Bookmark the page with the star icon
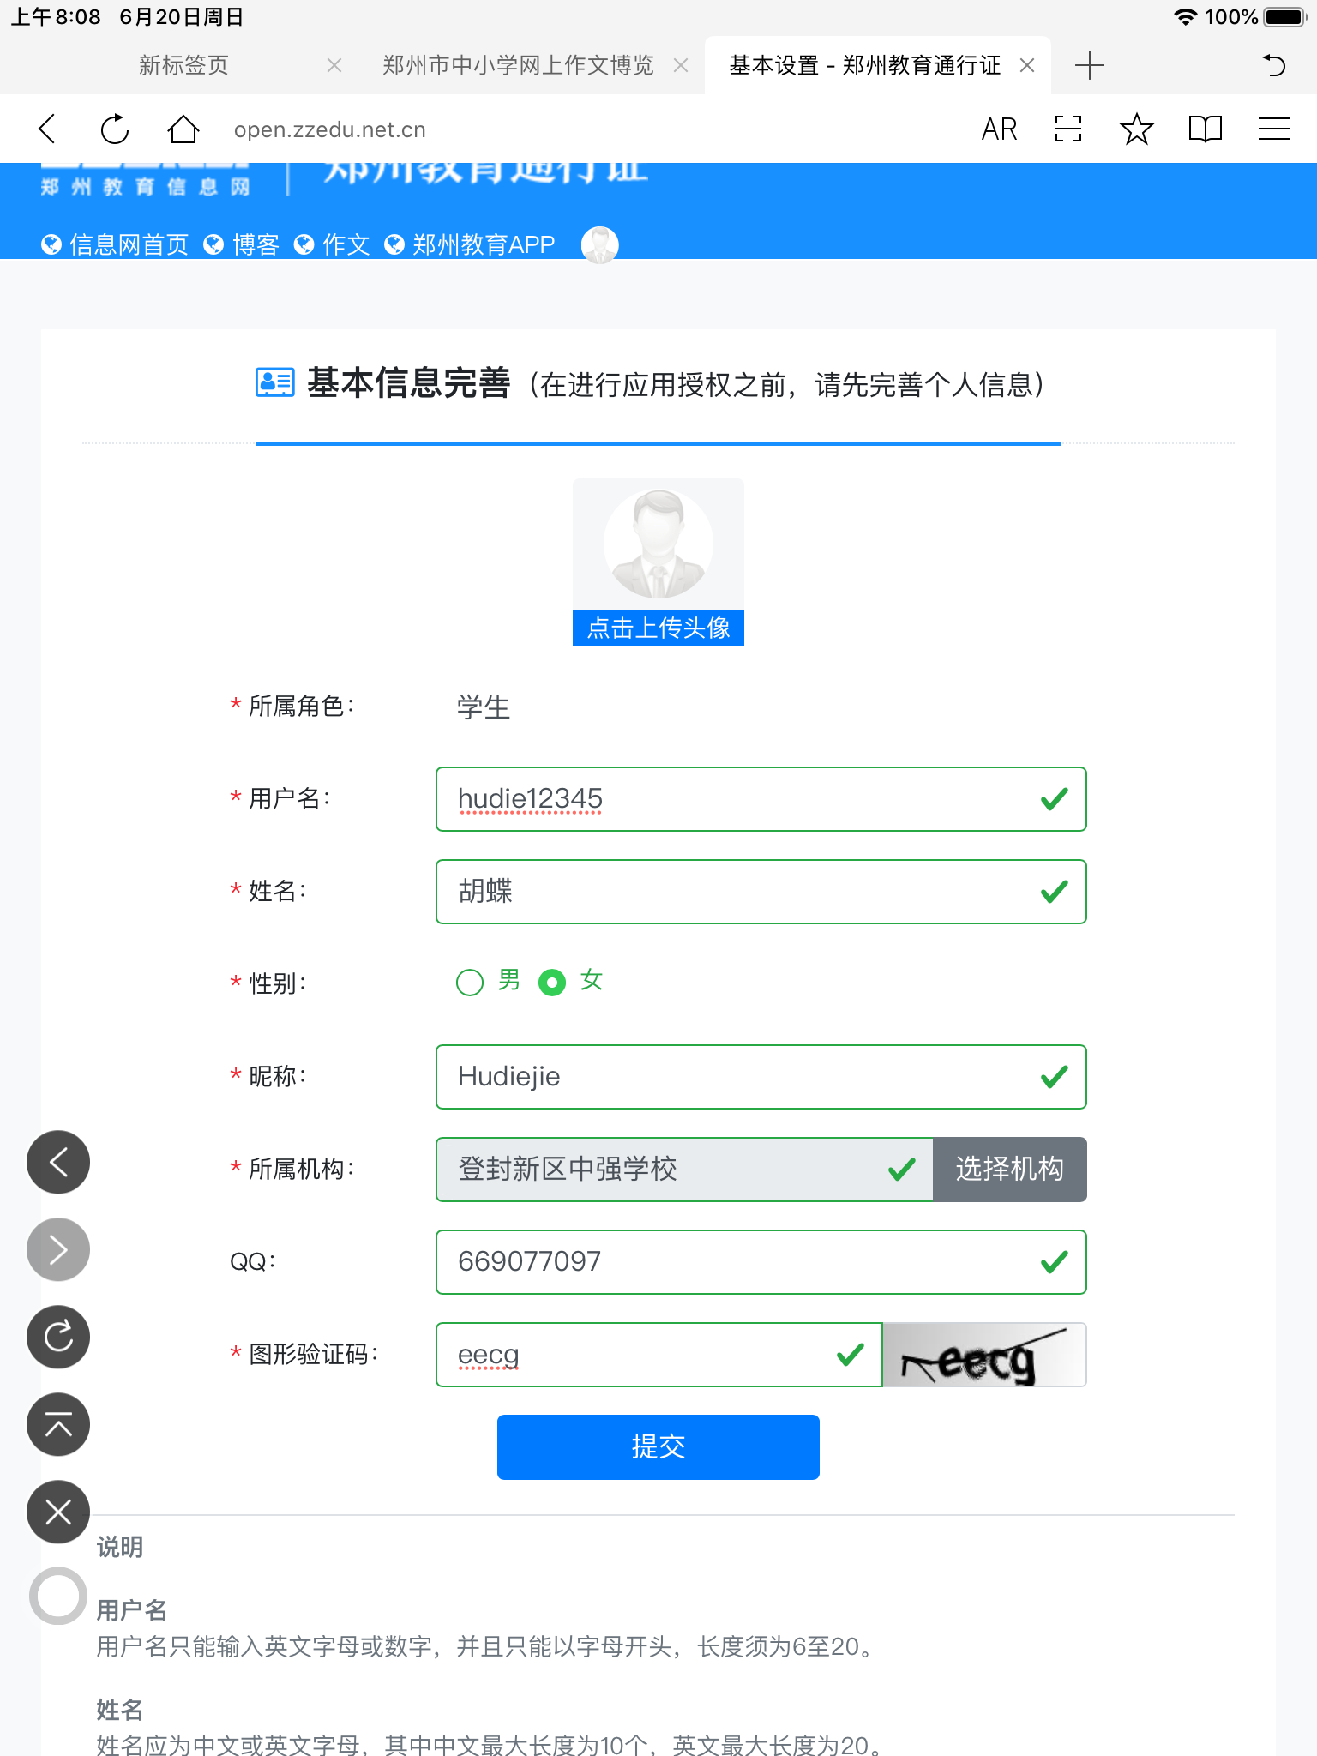 point(1136,129)
